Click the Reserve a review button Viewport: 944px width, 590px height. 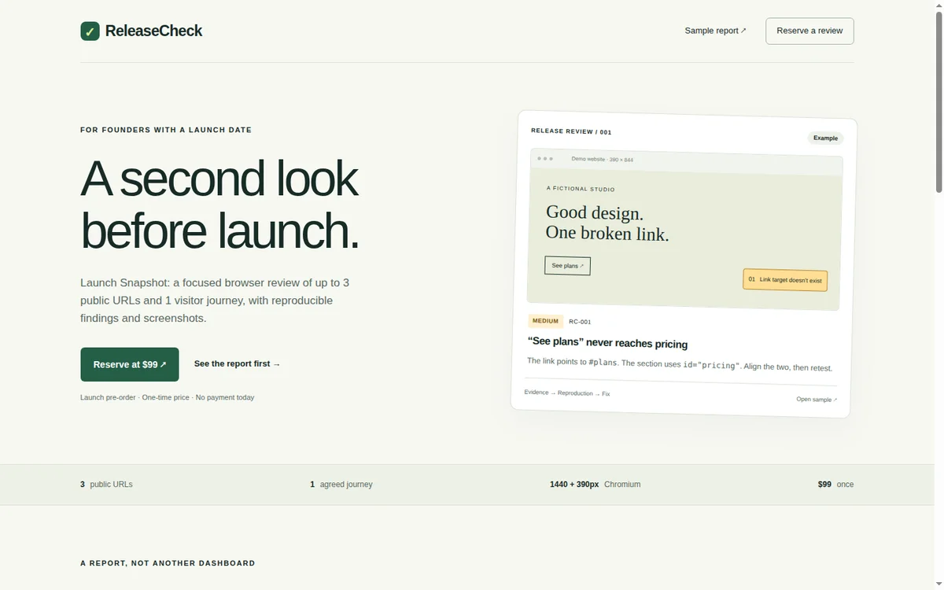coord(809,31)
